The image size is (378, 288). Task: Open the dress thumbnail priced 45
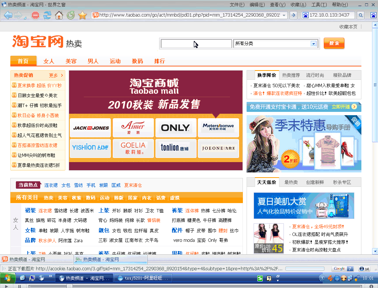pos(269,238)
